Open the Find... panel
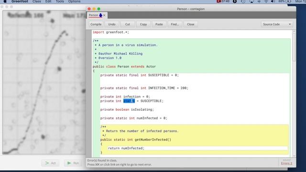Image resolution: width=306 pixels, height=172 pixels. [x=175, y=24]
